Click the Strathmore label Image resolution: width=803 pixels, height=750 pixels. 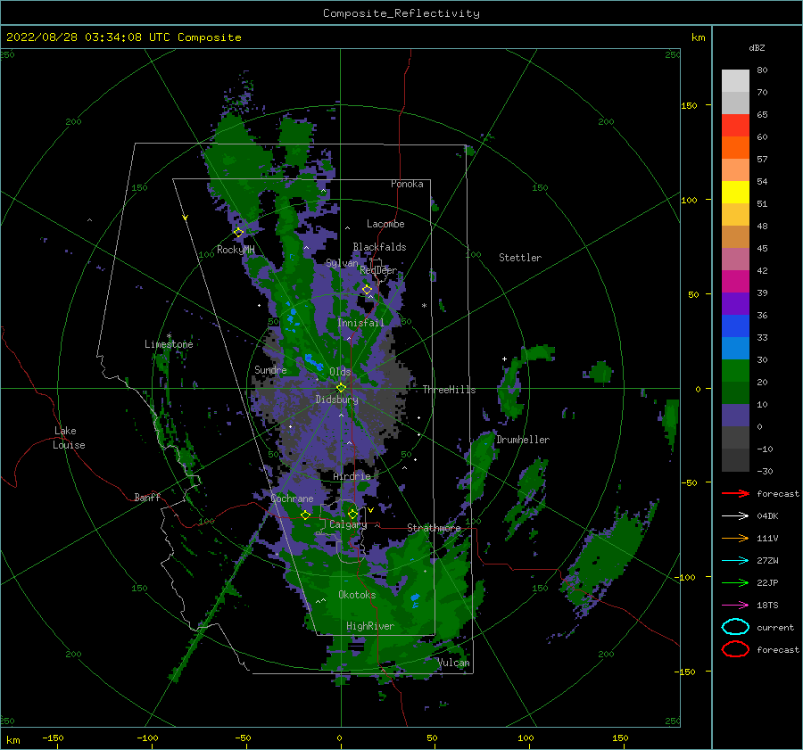(x=434, y=528)
